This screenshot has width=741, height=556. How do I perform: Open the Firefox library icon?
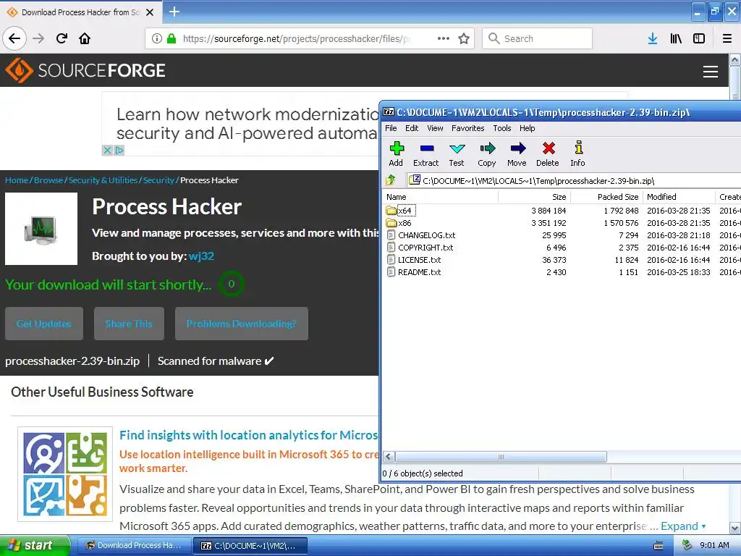[676, 38]
